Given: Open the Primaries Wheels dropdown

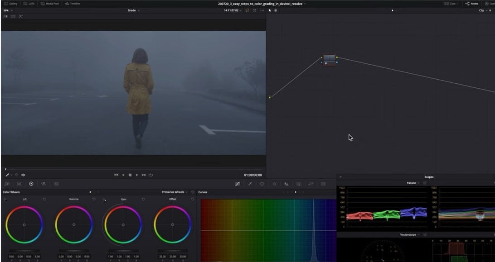Looking at the screenshot, I should pos(174,191).
